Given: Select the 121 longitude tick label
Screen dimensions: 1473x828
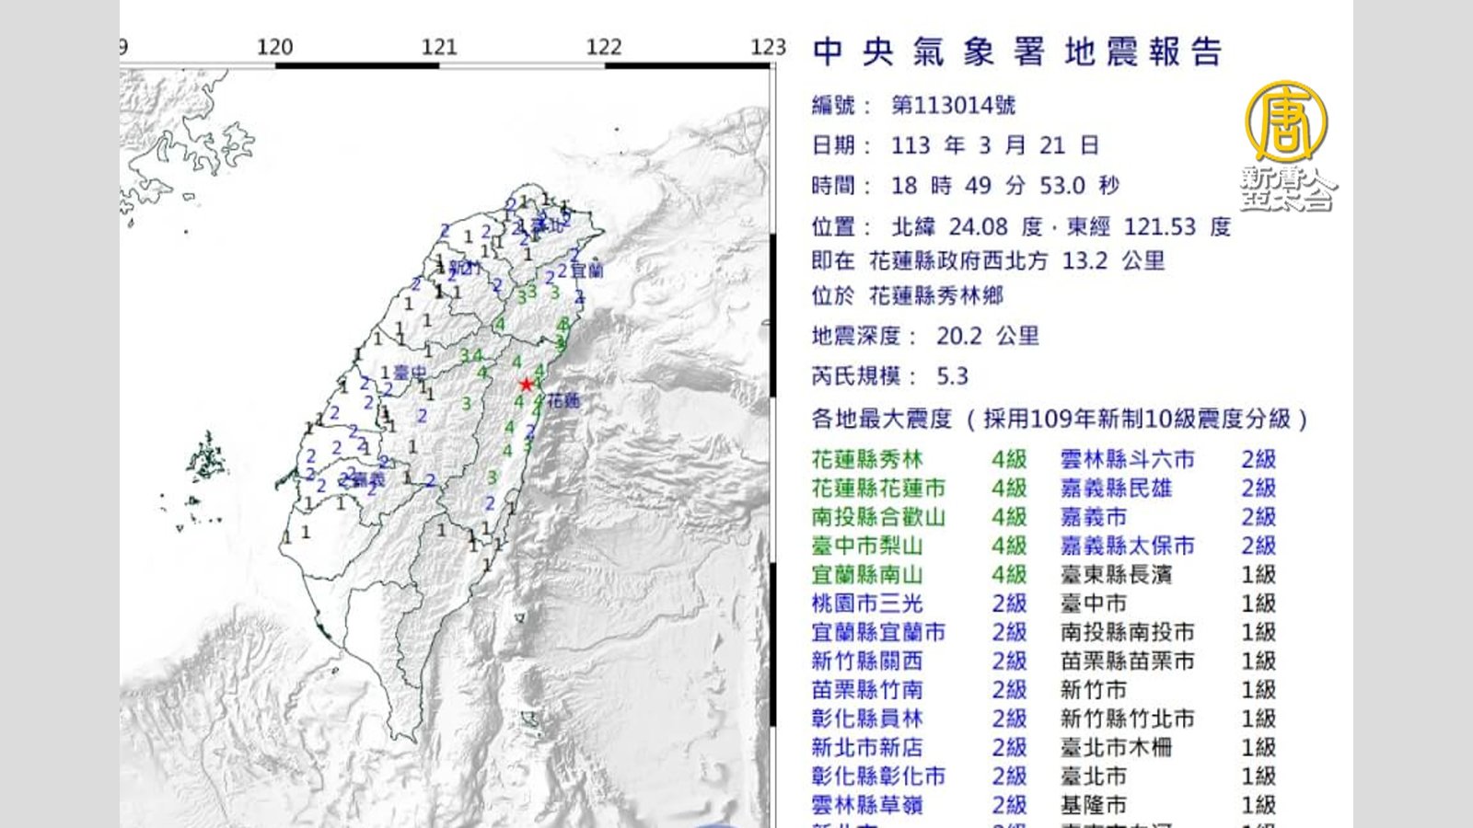Looking at the screenshot, I should pos(439,47).
